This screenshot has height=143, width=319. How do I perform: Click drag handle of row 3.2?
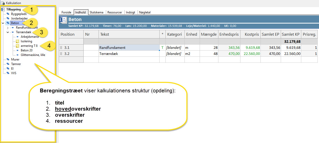(61, 54)
